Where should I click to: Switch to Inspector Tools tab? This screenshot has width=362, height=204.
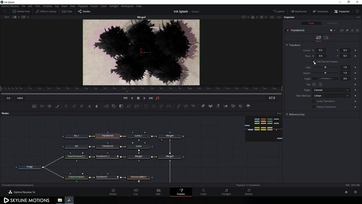pyautogui.click(x=312, y=23)
